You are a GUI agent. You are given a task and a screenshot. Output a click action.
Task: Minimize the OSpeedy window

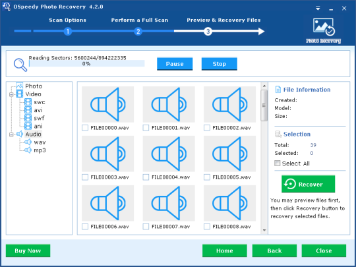[x=331, y=9]
